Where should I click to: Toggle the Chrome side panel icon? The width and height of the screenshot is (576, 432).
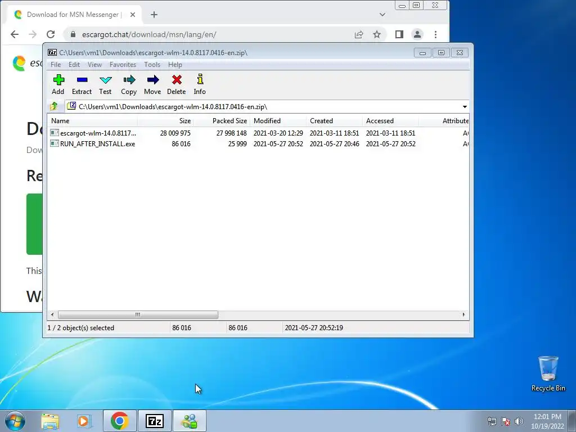click(399, 34)
